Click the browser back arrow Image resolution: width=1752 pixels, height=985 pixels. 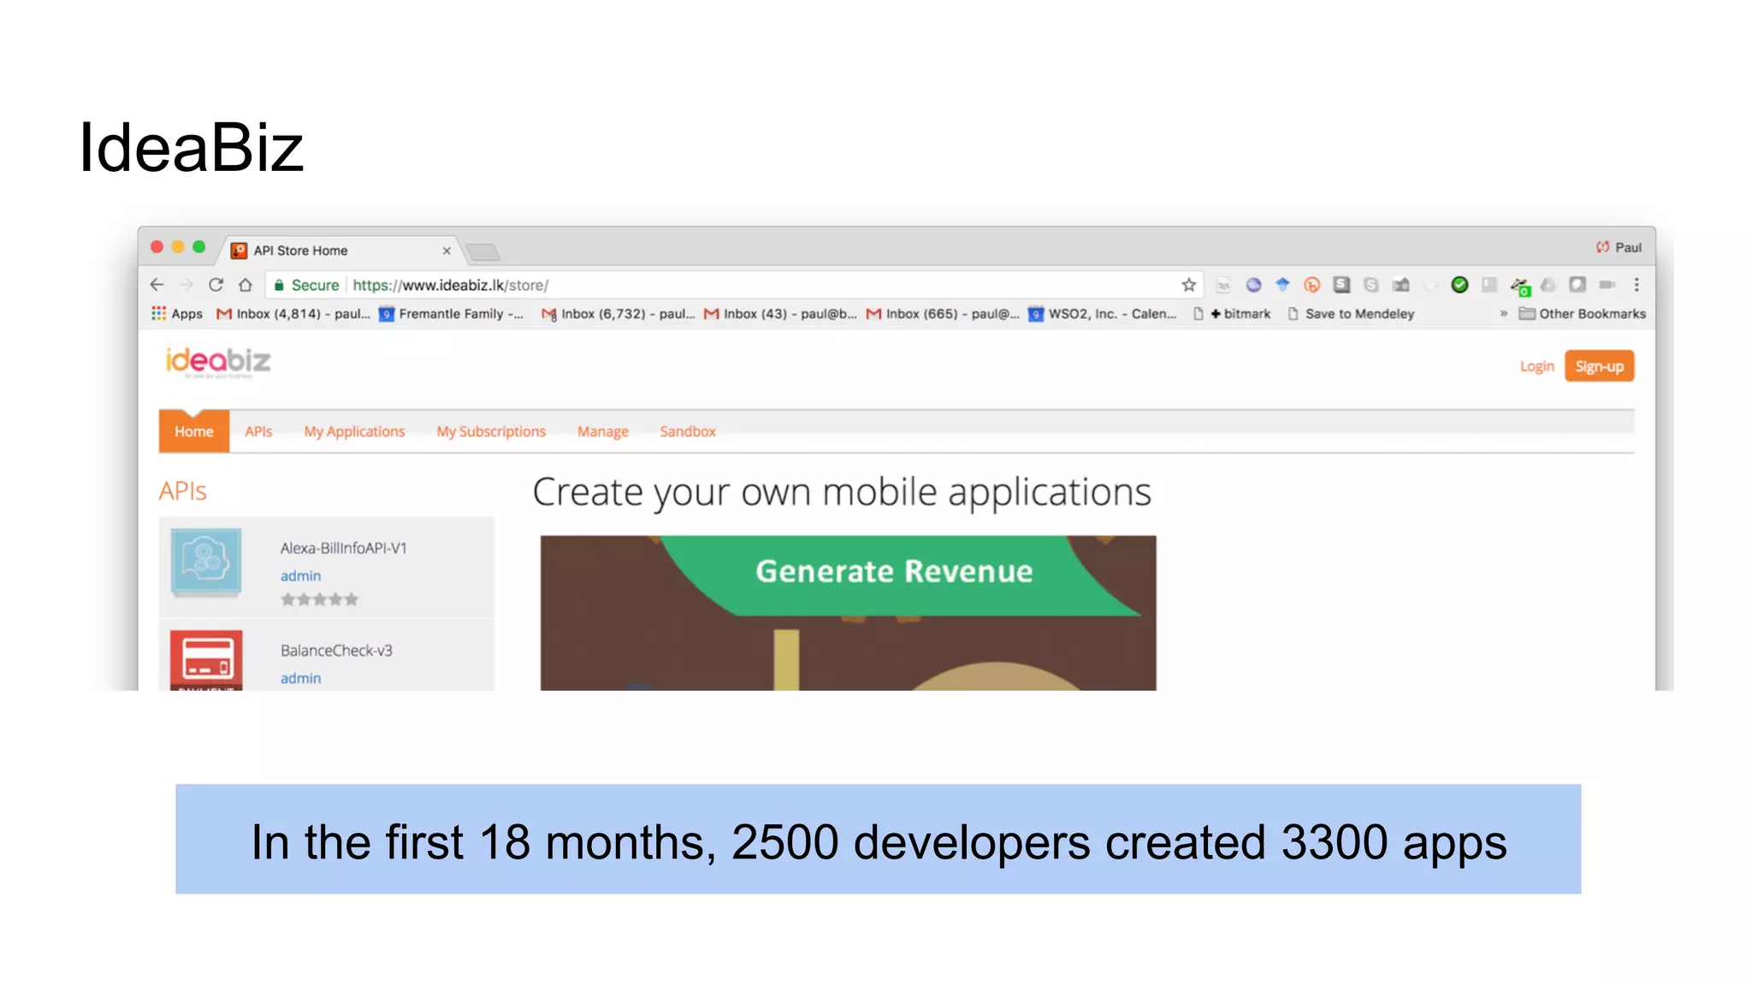pos(157,285)
